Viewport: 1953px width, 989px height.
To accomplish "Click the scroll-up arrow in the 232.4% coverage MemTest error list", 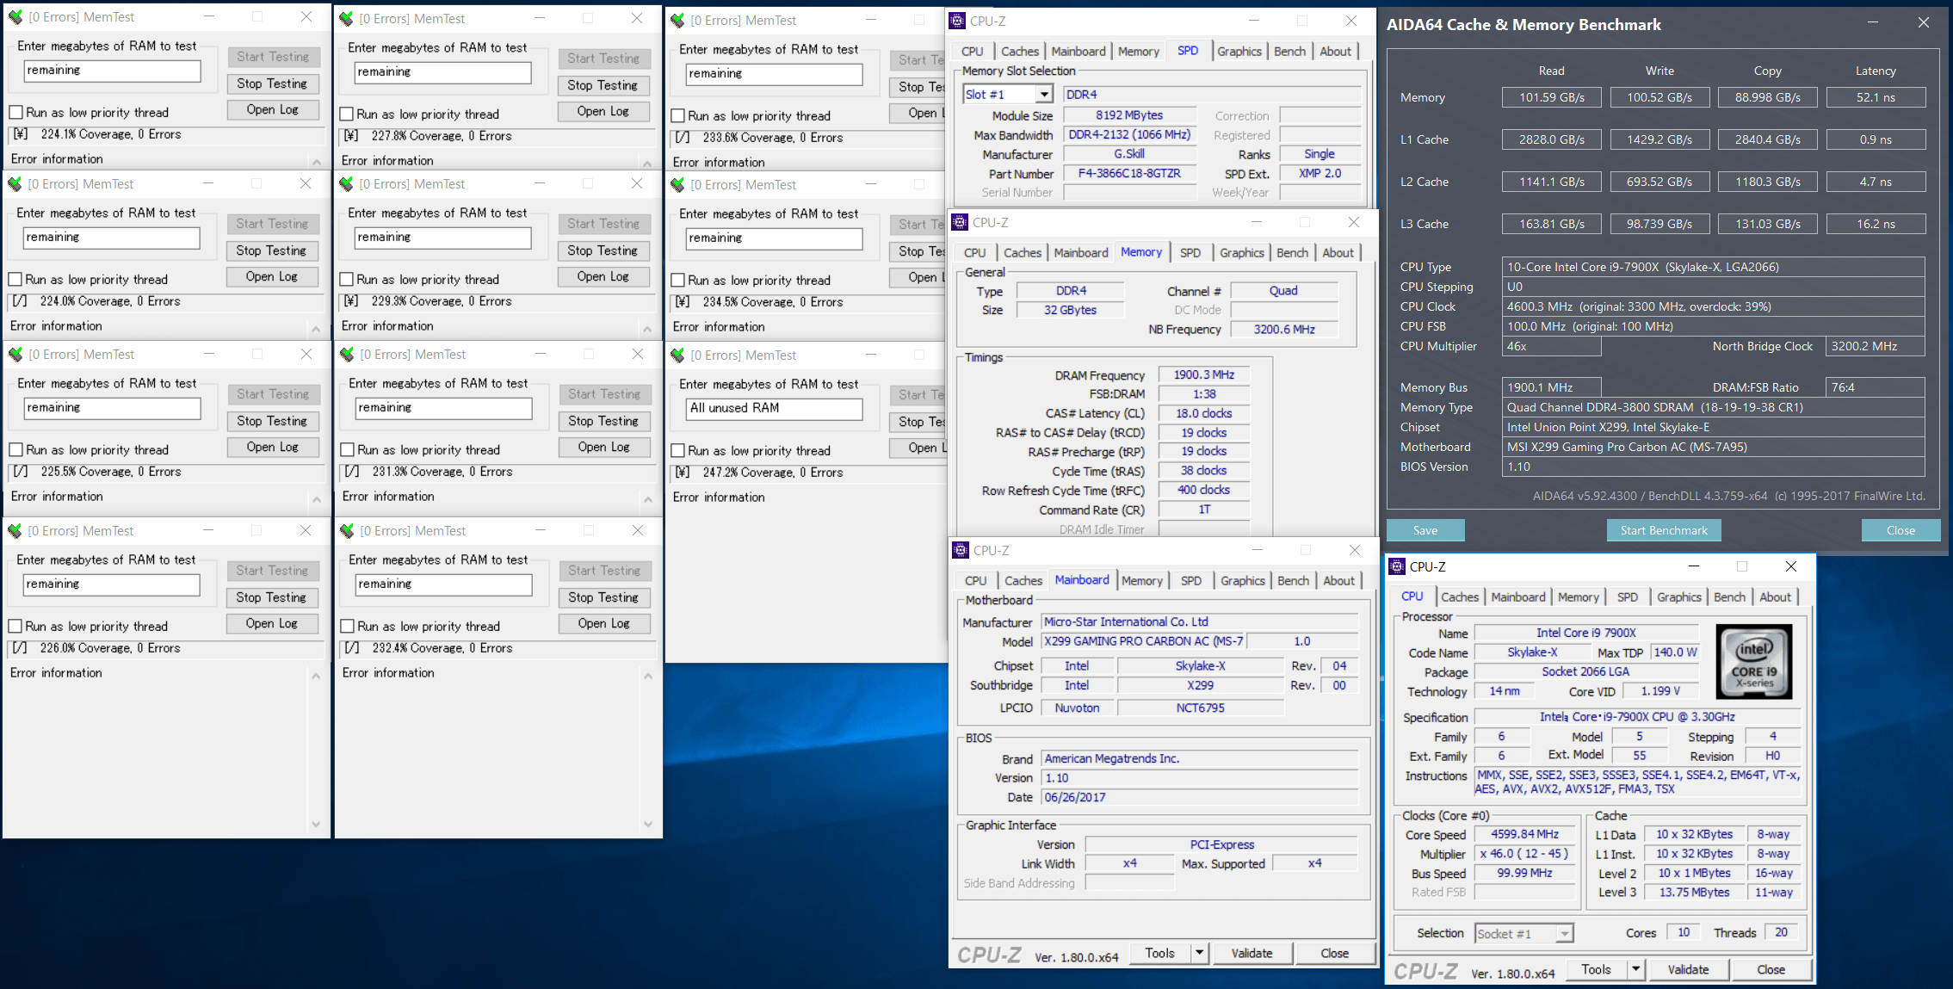I will (x=648, y=677).
